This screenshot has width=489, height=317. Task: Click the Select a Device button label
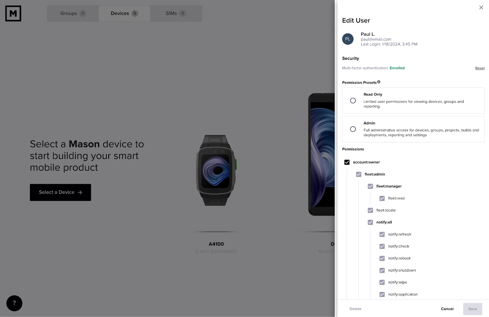coord(57,192)
